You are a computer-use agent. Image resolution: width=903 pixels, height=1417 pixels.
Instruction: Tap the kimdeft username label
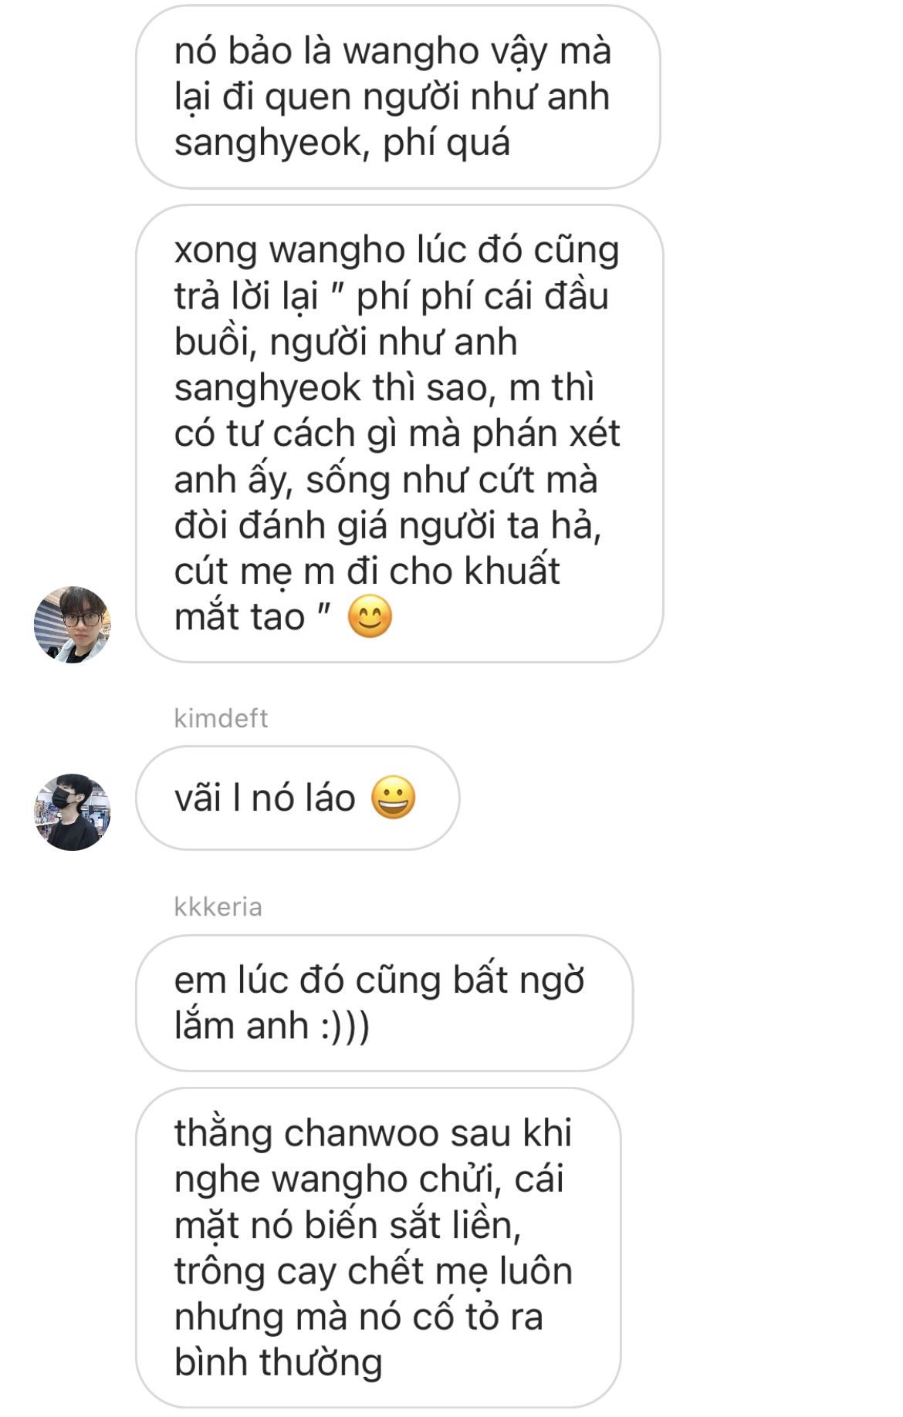point(221,718)
